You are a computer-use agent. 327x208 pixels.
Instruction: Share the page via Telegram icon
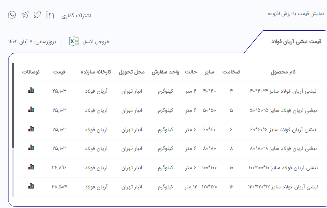coord(25,15)
